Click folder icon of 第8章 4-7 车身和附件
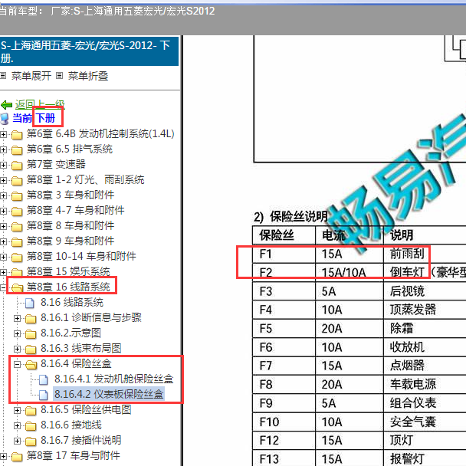 (x=17, y=211)
